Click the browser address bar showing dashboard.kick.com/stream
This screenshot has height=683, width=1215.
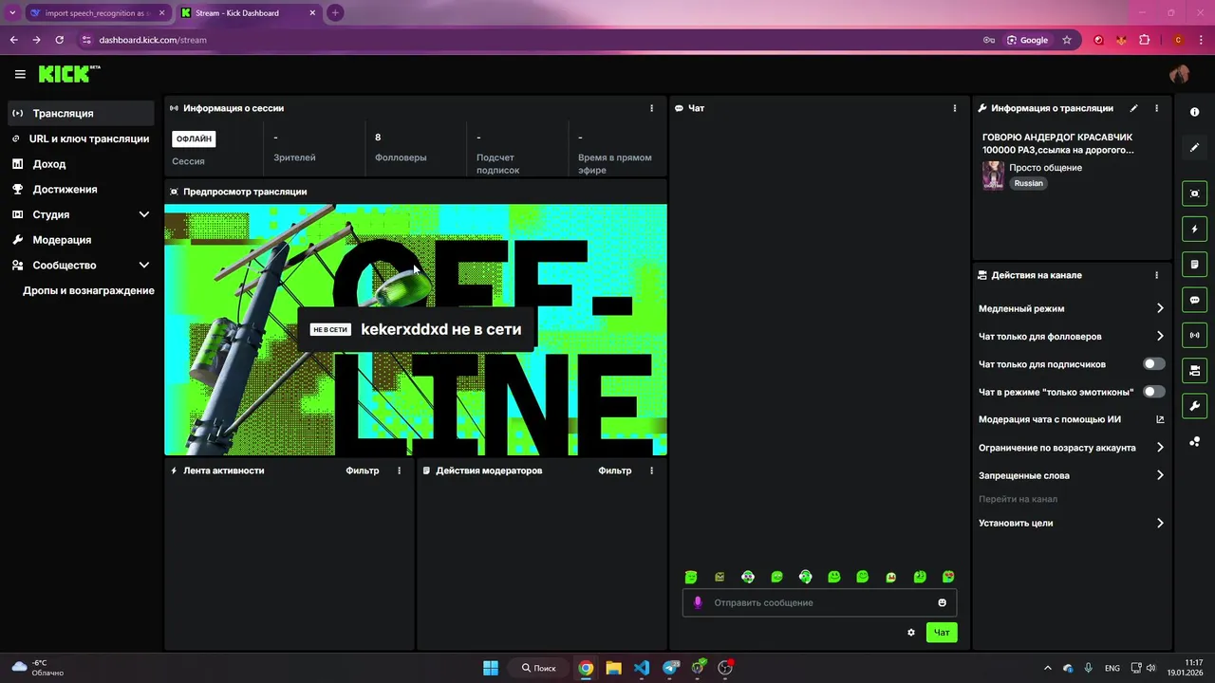(532, 40)
